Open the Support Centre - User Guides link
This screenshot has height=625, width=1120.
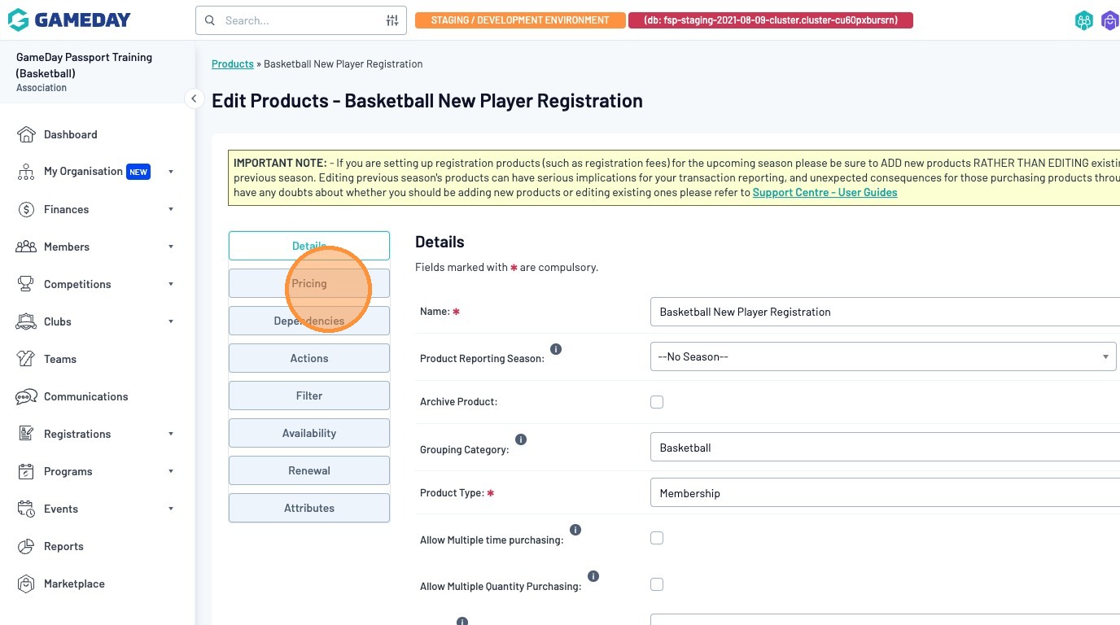coord(825,193)
